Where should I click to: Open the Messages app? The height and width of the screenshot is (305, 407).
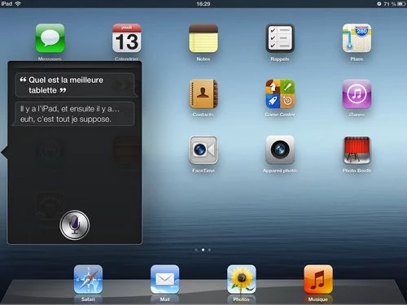tap(50, 38)
